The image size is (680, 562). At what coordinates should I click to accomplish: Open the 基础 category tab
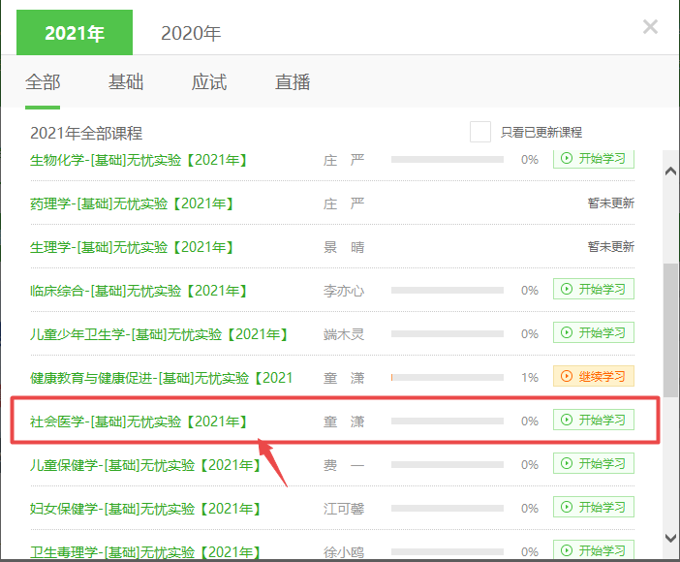pyautogui.click(x=126, y=82)
